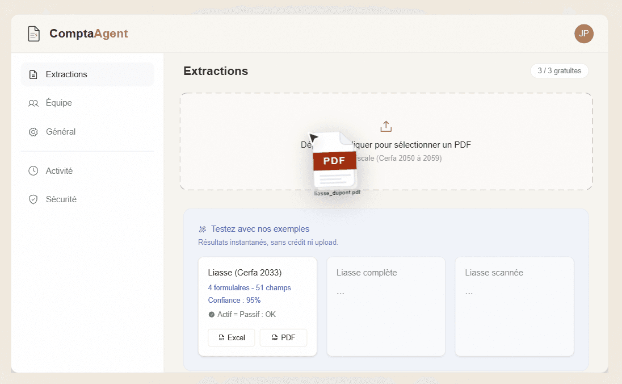This screenshot has width=622, height=384.
Task: Click the sparkle icon next to Testez avec nos exemples
Action: tap(203, 228)
